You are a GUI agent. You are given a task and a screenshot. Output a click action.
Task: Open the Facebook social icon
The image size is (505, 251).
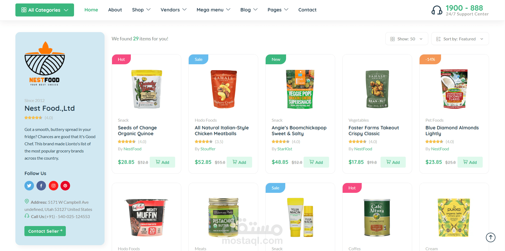41,186
